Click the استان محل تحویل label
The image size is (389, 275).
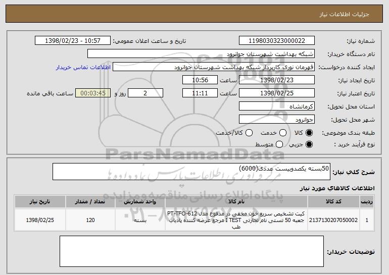tap(351, 106)
